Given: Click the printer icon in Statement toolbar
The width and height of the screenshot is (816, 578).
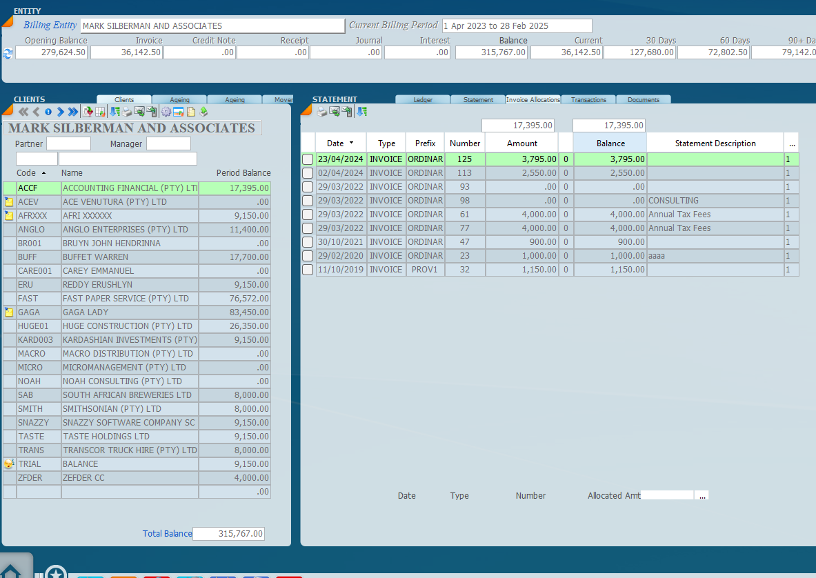Looking at the screenshot, I should 322,112.
